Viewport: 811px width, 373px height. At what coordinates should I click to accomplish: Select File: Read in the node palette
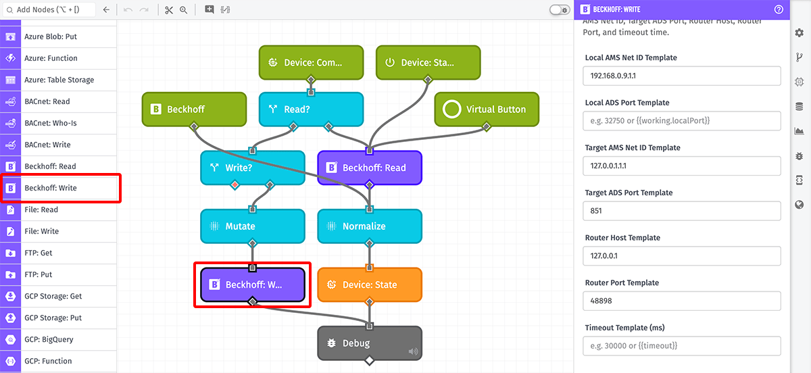point(58,209)
